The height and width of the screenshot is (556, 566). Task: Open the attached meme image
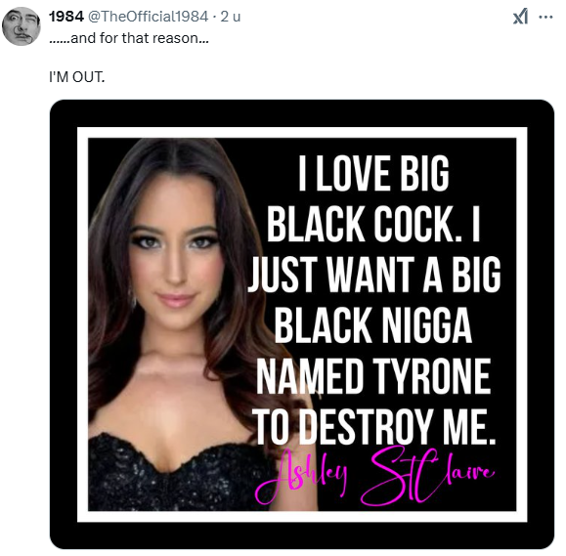pos(302,324)
